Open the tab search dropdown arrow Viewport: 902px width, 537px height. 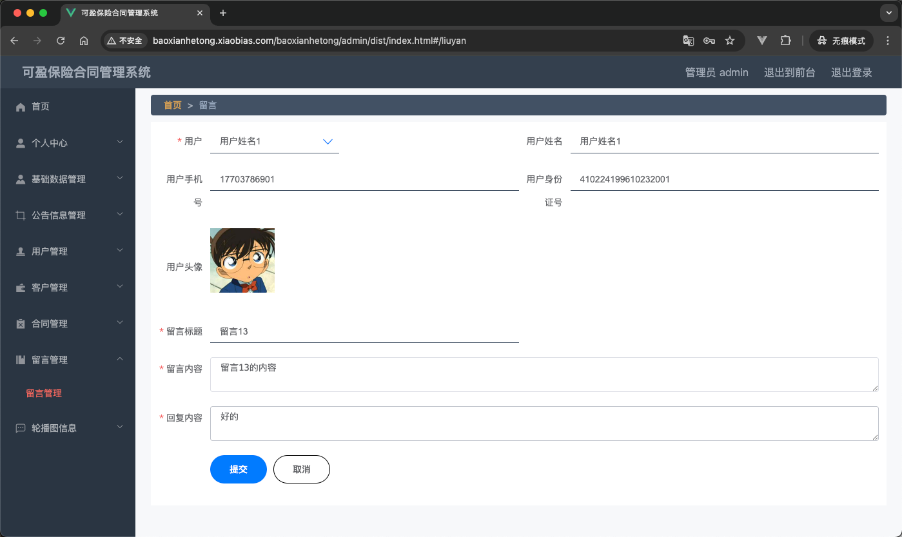pos(889,13)
